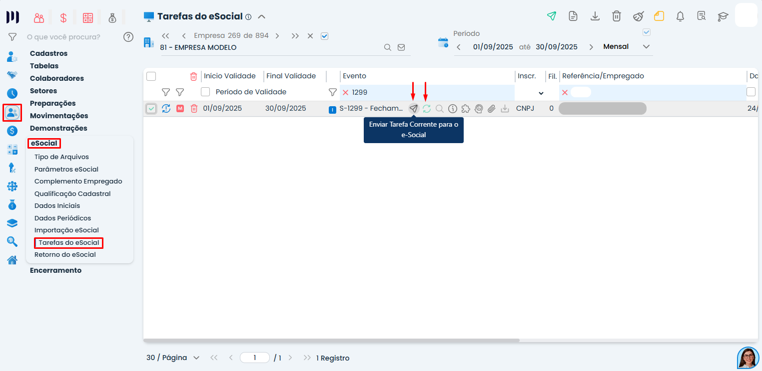This screenshot has width=762, height=371.
Task: Open the help question mark beside the search box
Action: [x=128, y=37]
